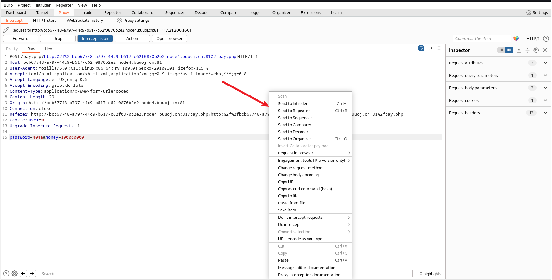The height and width of the screenshot is (280, 552).
Task: Expand Request body parameters section
Action: (x=498, y=88)
